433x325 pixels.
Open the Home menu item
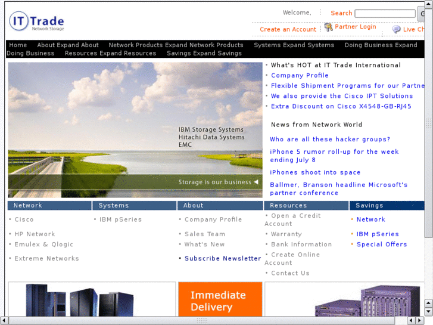[18, 45]
